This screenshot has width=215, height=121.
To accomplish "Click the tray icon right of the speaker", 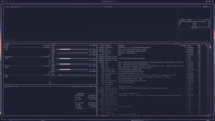I will [x=213, y=1].
